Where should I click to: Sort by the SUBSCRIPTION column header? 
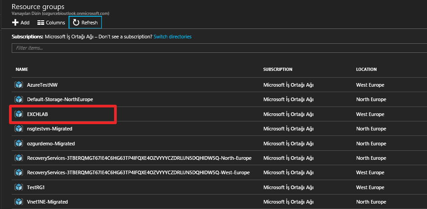pyautogui.click(x=278, y=70)
